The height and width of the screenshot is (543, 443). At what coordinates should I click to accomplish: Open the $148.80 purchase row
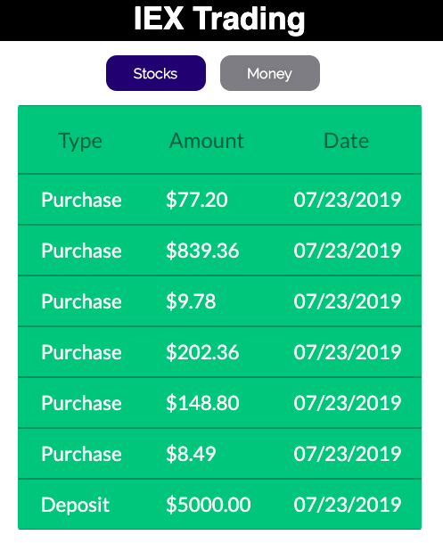click(220, 403)
